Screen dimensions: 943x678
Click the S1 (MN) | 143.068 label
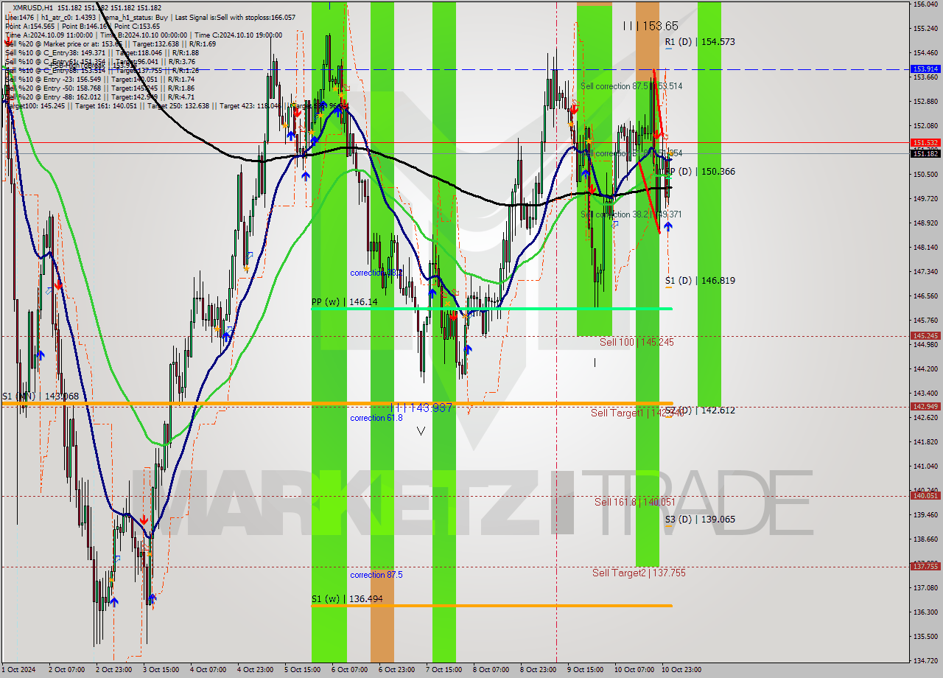[40, 396]
